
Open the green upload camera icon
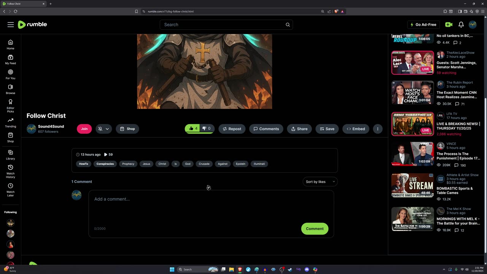click(449, 25)
